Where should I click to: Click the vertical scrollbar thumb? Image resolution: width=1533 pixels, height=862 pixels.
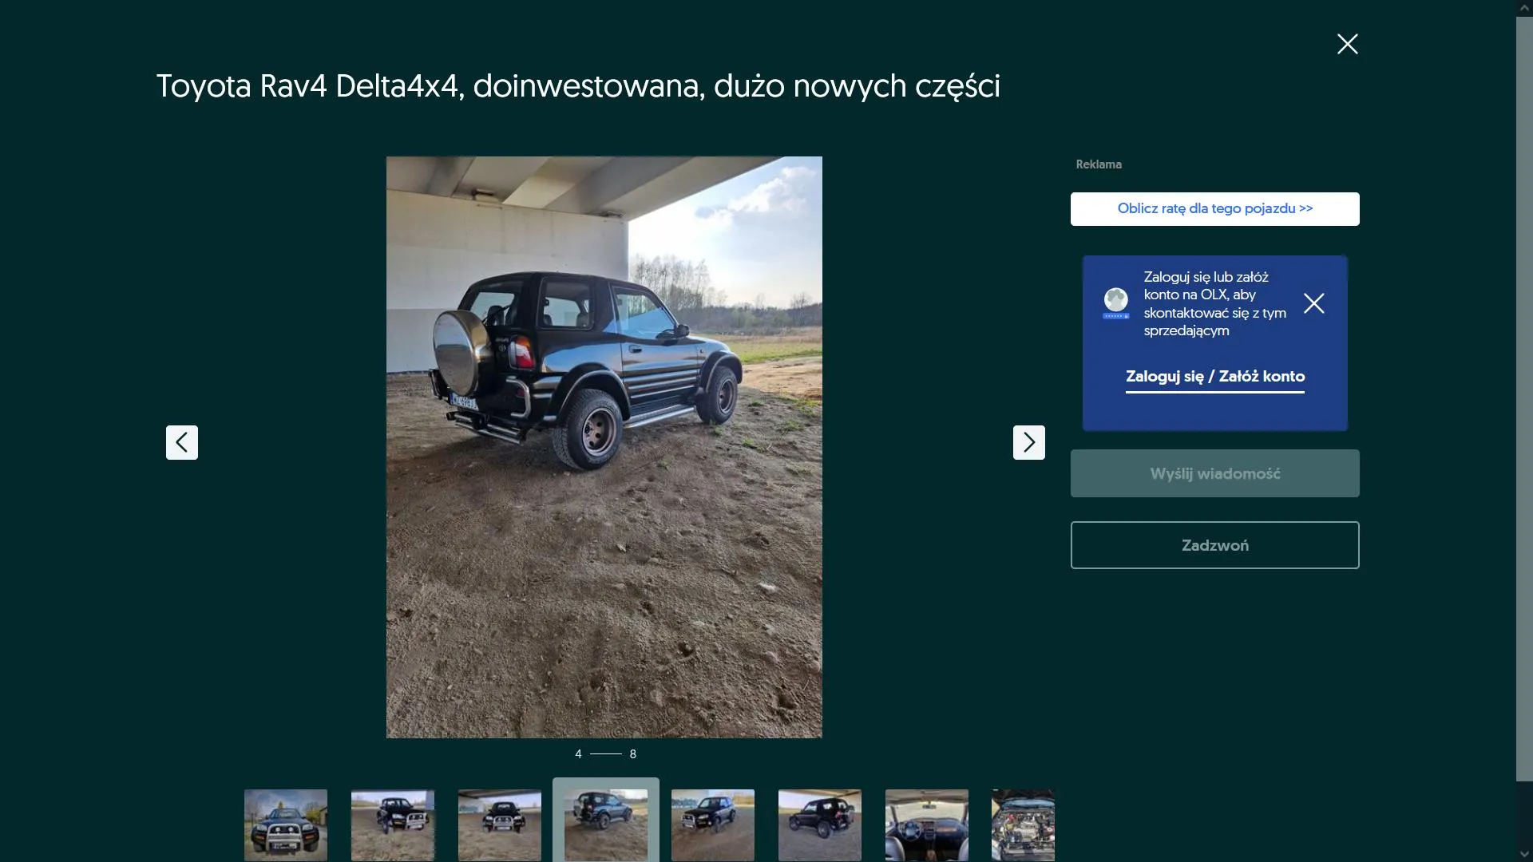pyautogui.click(x=1524, y=399)
